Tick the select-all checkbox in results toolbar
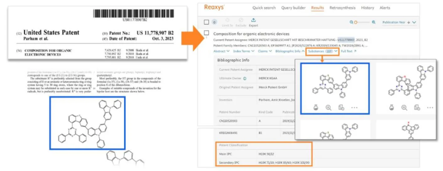This screenshot has width=443, height=171. click(x=206, y=22)
